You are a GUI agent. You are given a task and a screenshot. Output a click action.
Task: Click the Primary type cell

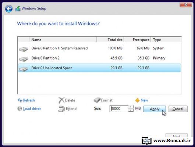click(x=159, y=58)
